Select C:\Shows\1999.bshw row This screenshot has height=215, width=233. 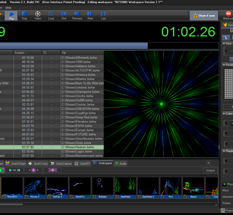[x=52, y=62]
